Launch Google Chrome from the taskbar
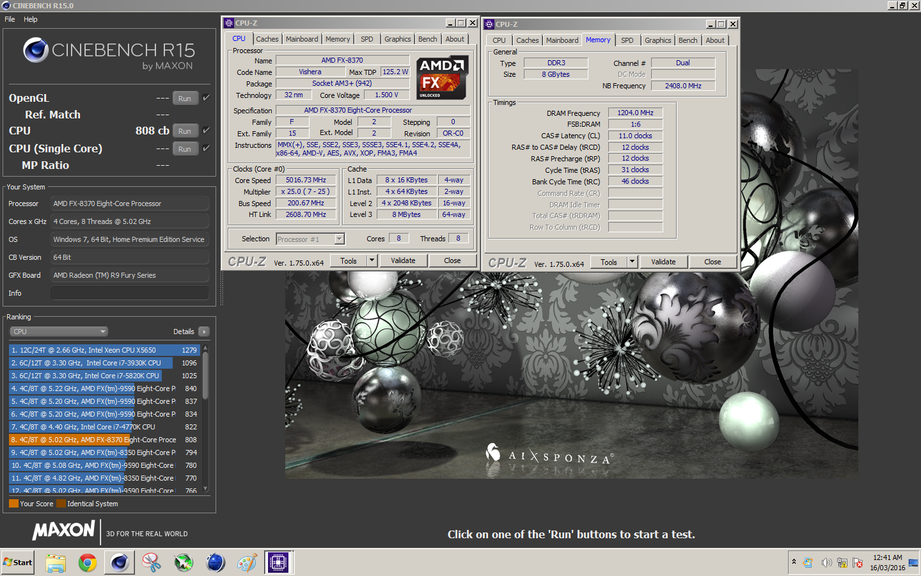The height and width of the screenshot is (576, 921). click(x=88, y=563)
